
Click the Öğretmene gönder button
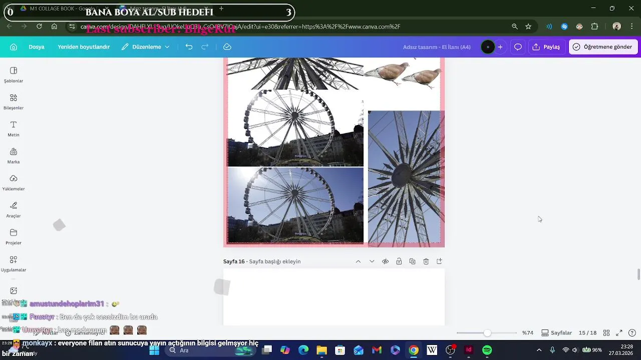(603, 47)
